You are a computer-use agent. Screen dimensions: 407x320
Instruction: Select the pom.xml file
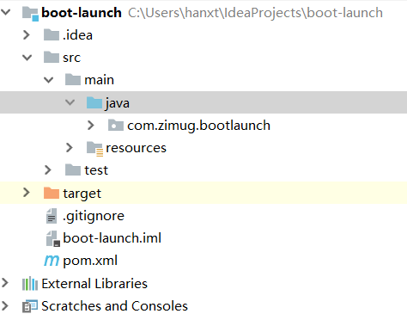pos(90,261)
